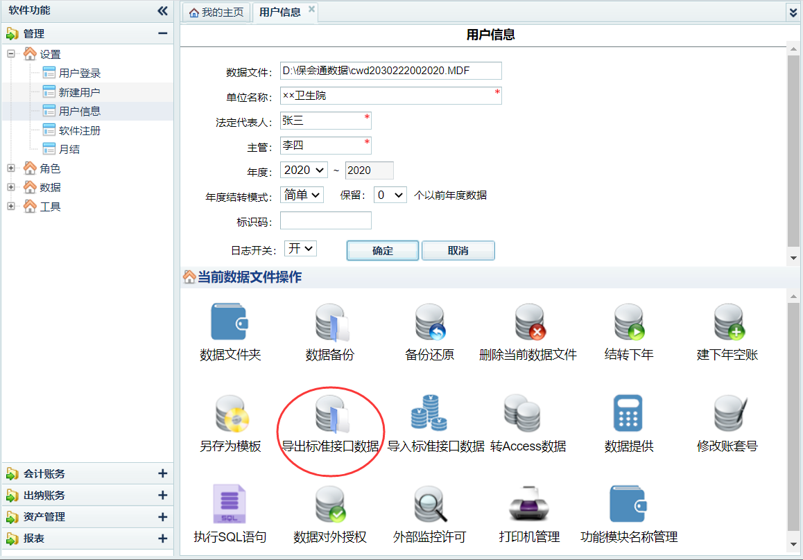The height and width of the screenshot is (560, 803).
Task: Open the 年度 year dropdown showing 2020
Action: click(303, 170)
